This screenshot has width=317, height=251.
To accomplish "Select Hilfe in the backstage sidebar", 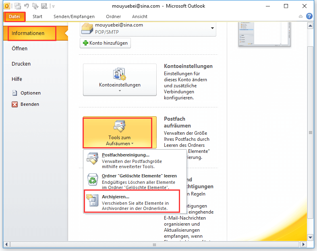I will pos(17,79).
